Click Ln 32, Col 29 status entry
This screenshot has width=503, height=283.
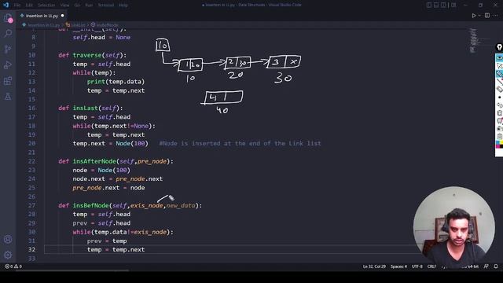(x=374, y=266)
